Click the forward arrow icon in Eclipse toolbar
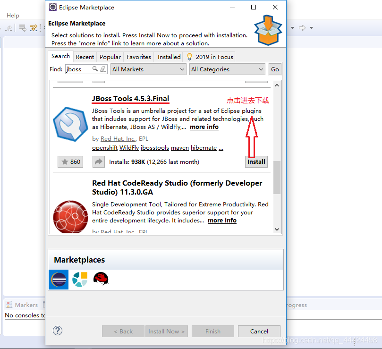 (x=302, y=28)
